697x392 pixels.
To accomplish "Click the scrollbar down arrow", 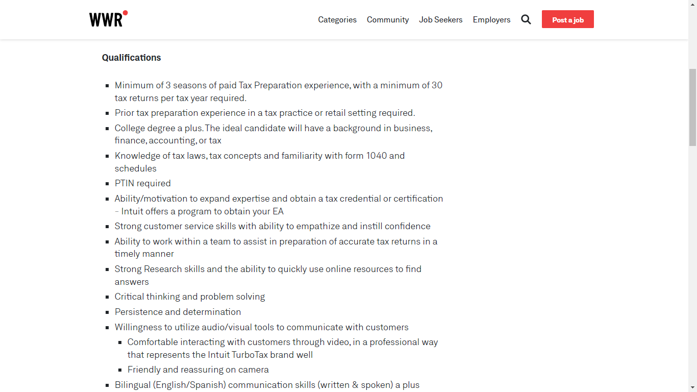I will point(692,388).
